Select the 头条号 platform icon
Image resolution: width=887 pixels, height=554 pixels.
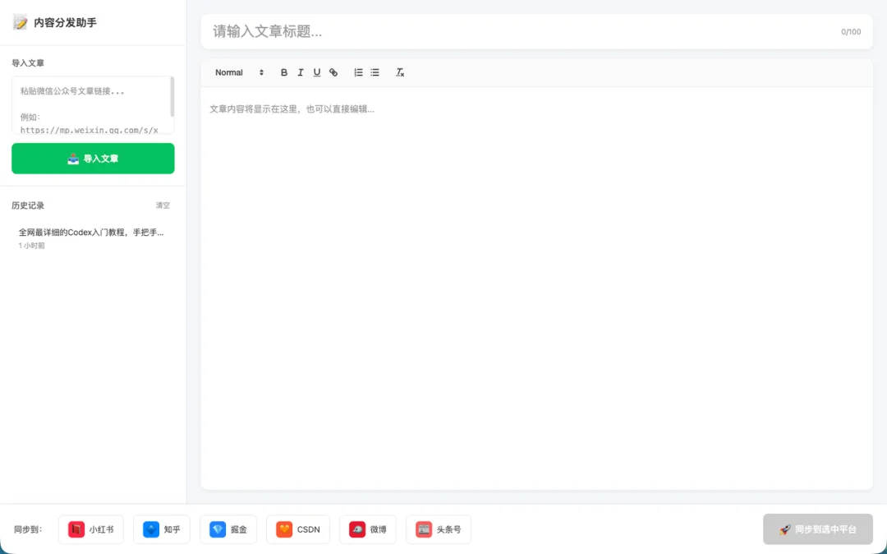(x=438, y=529)
